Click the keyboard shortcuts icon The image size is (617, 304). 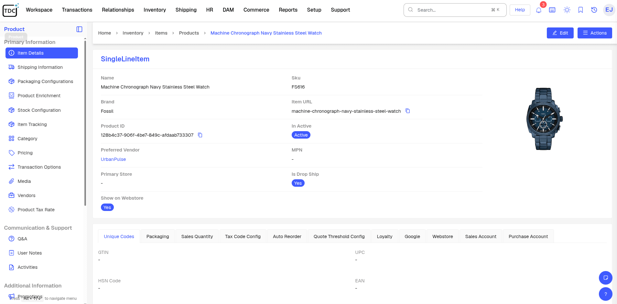(x=552, y=10)
